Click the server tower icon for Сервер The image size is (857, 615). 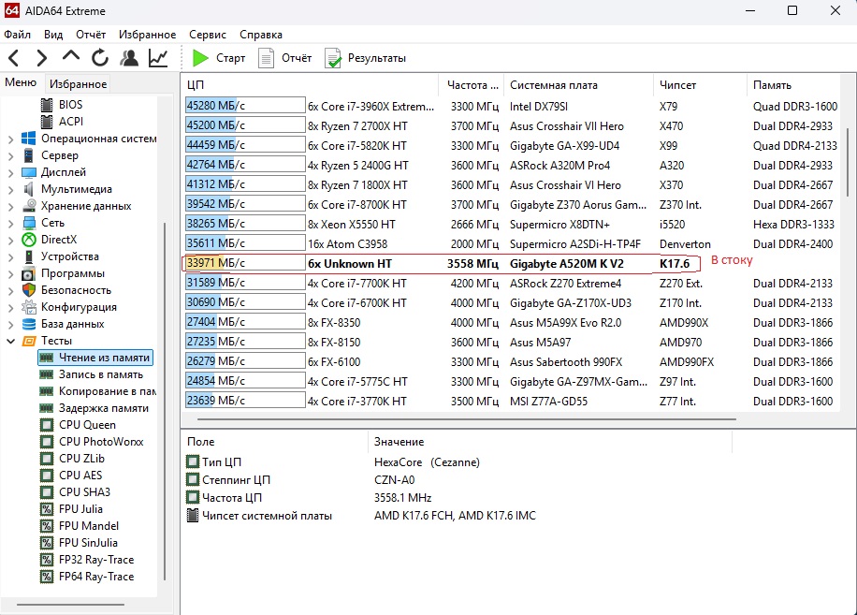28,155
